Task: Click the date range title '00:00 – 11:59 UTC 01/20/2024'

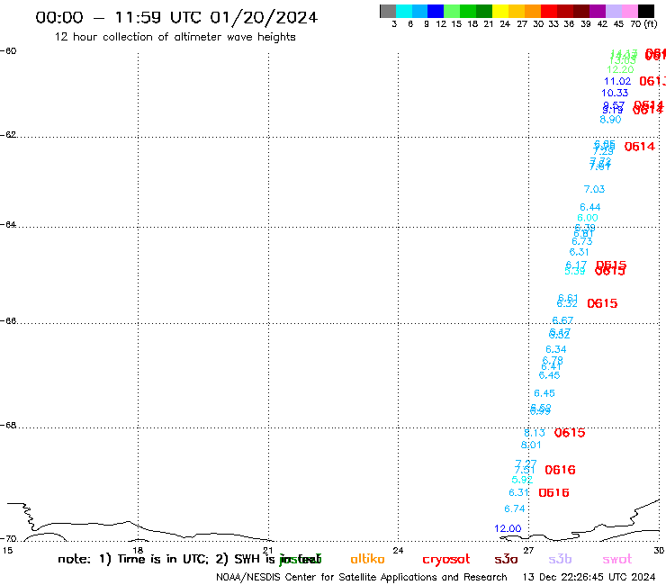Action: [176, 17]
